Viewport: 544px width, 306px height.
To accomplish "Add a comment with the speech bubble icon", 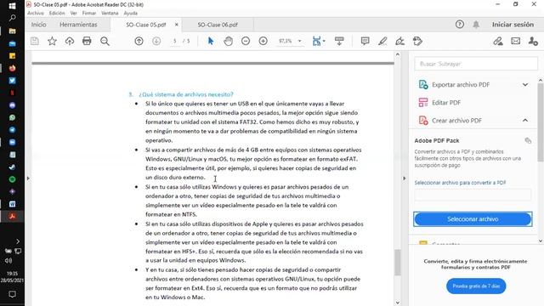I will (x=365, y=41).
